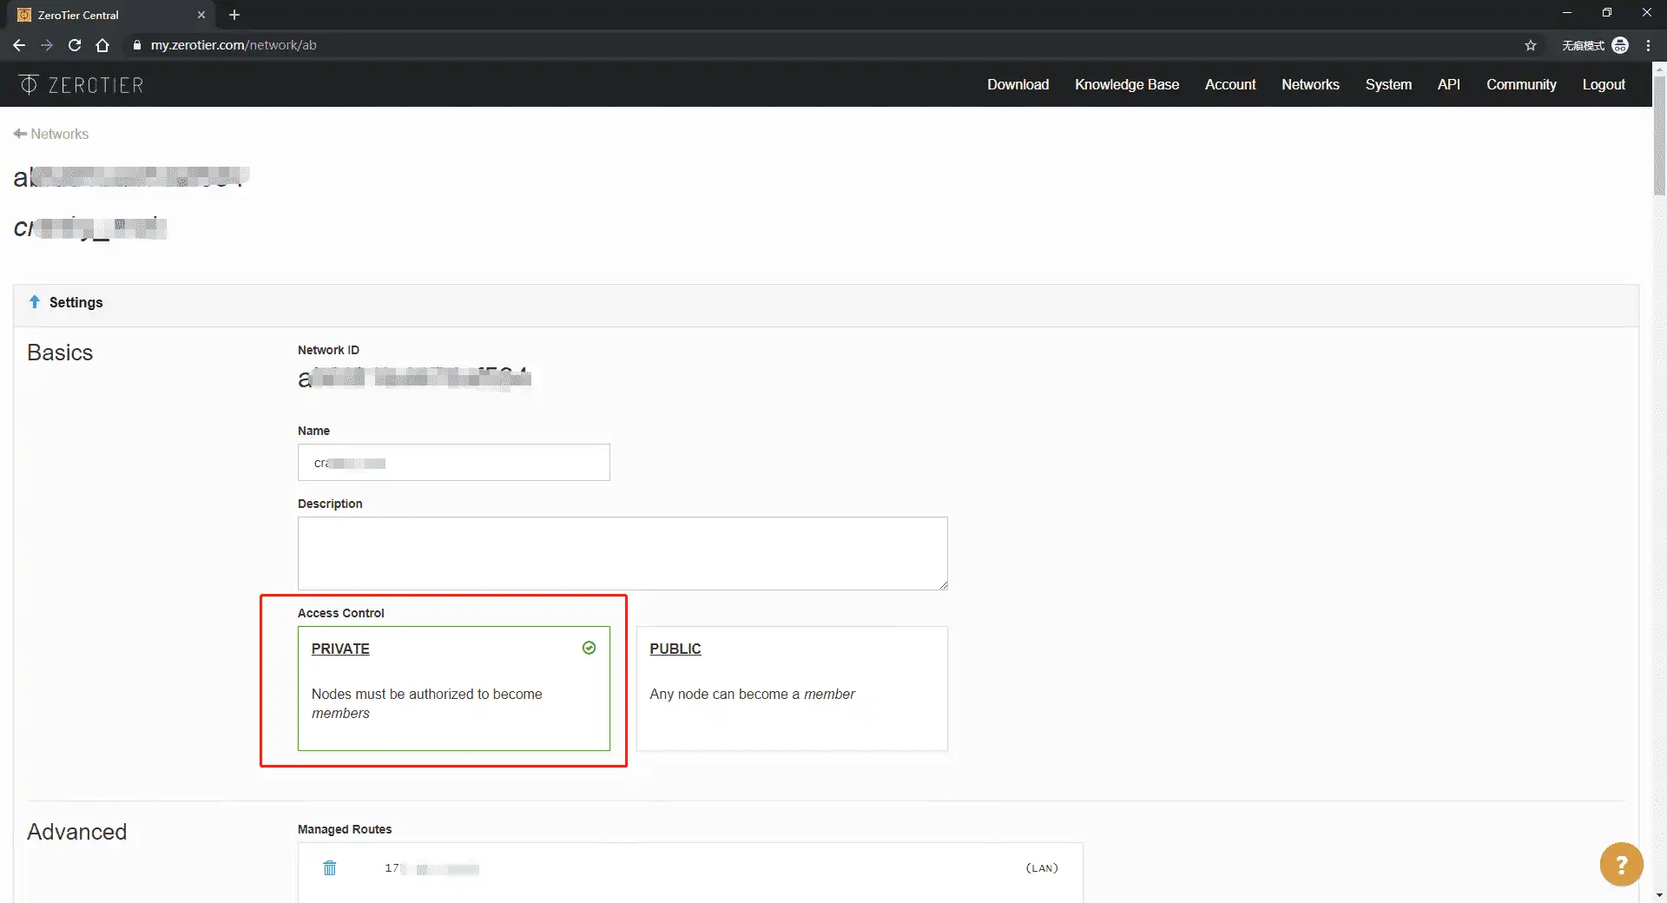Viewport: 1667px width, 903px height.
Task: Click the Network ID value
Action: point(414,379)
